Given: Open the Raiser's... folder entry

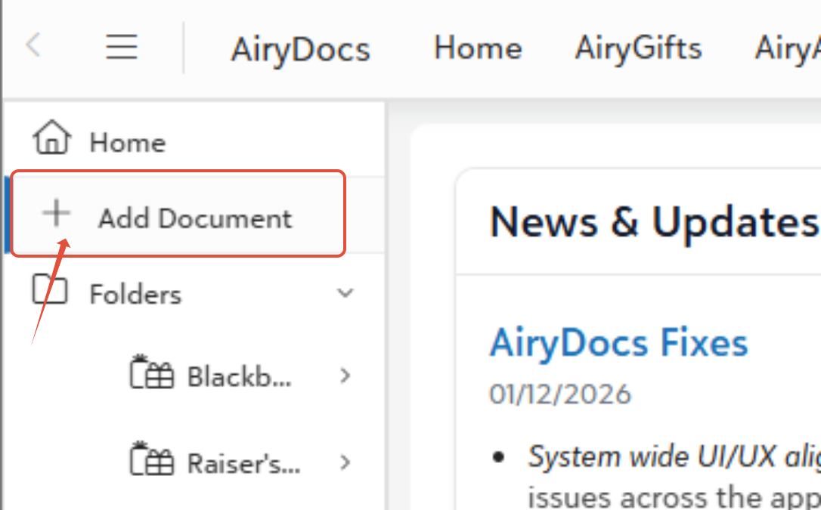Looking at the screenshot, I should 244,463.
